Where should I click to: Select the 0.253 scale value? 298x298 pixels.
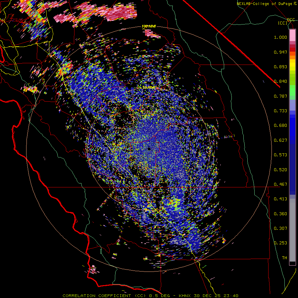(280, 243)
